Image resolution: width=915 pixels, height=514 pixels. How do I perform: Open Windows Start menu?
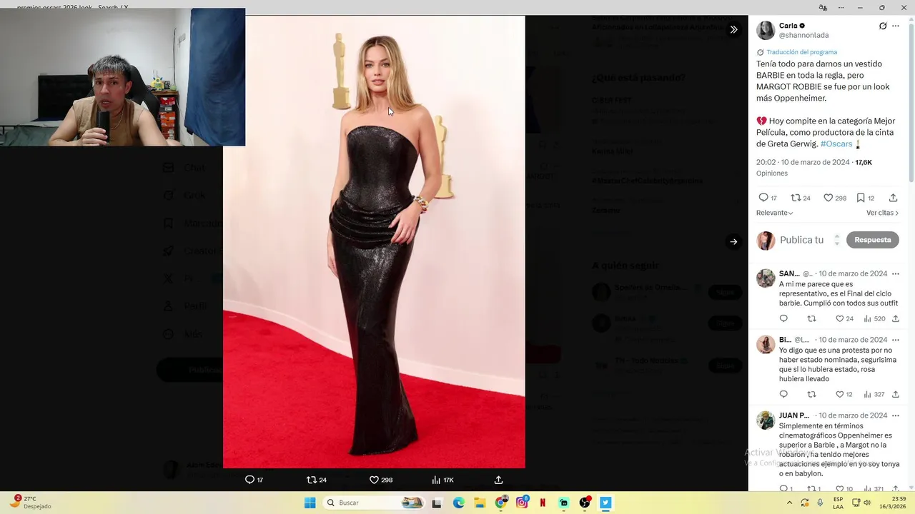[x=310, y=503]
